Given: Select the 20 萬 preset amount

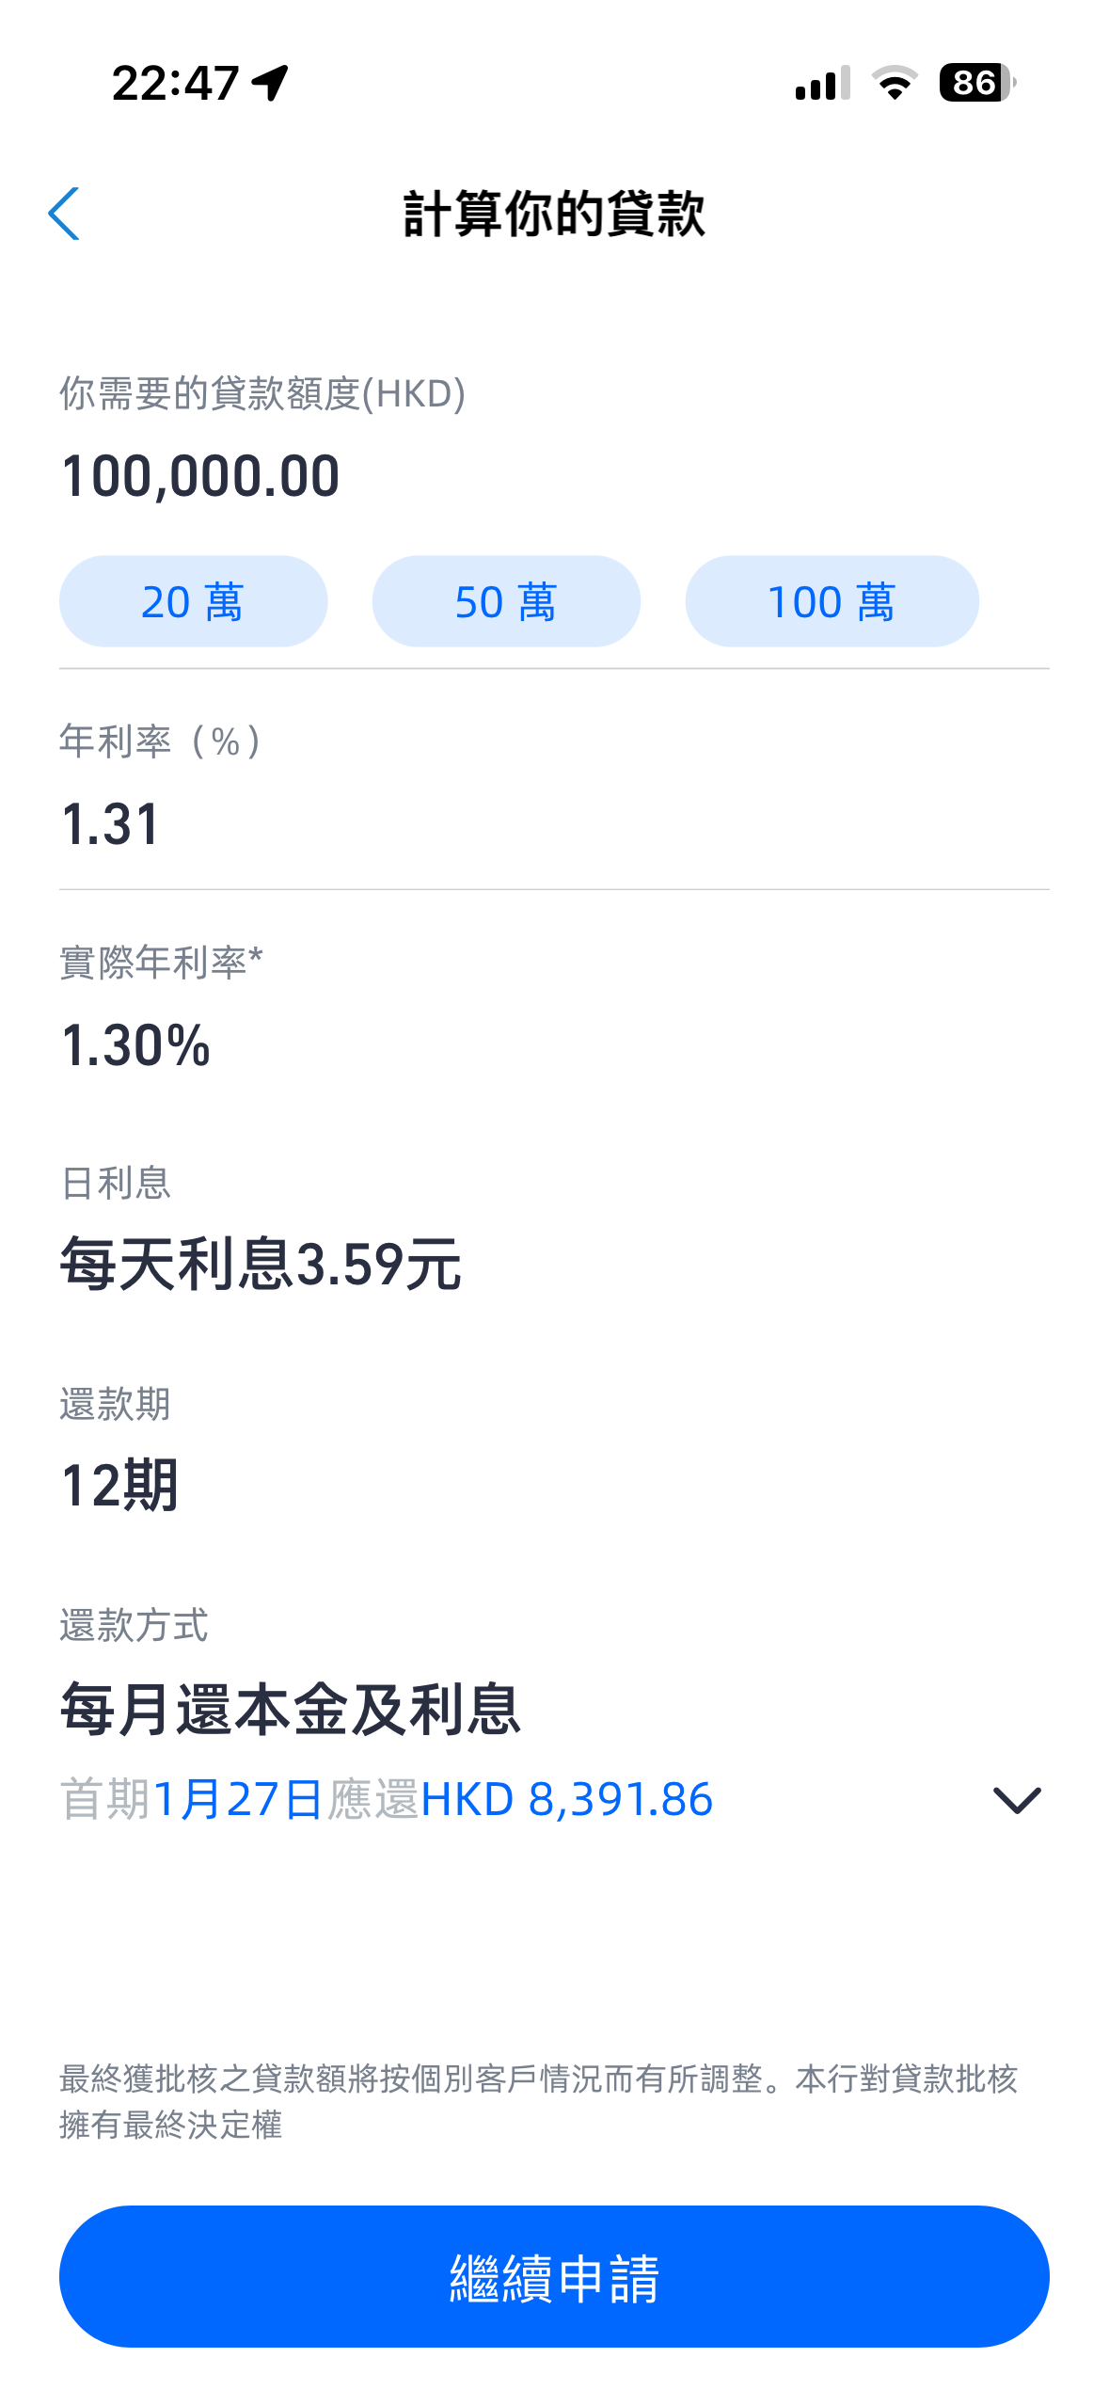Looking at the screenshot, I should 193,601.
